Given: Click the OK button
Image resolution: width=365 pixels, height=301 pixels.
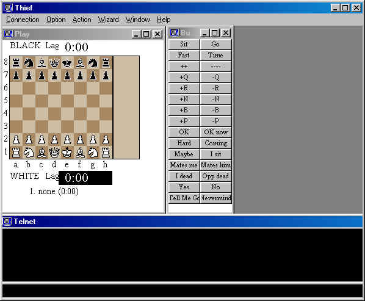Looking at the screenshot, I should pos(184,132).
